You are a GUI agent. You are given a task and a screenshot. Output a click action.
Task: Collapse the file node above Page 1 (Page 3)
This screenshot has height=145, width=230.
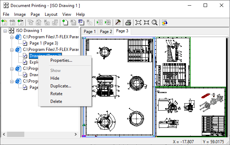coord(11,37)
